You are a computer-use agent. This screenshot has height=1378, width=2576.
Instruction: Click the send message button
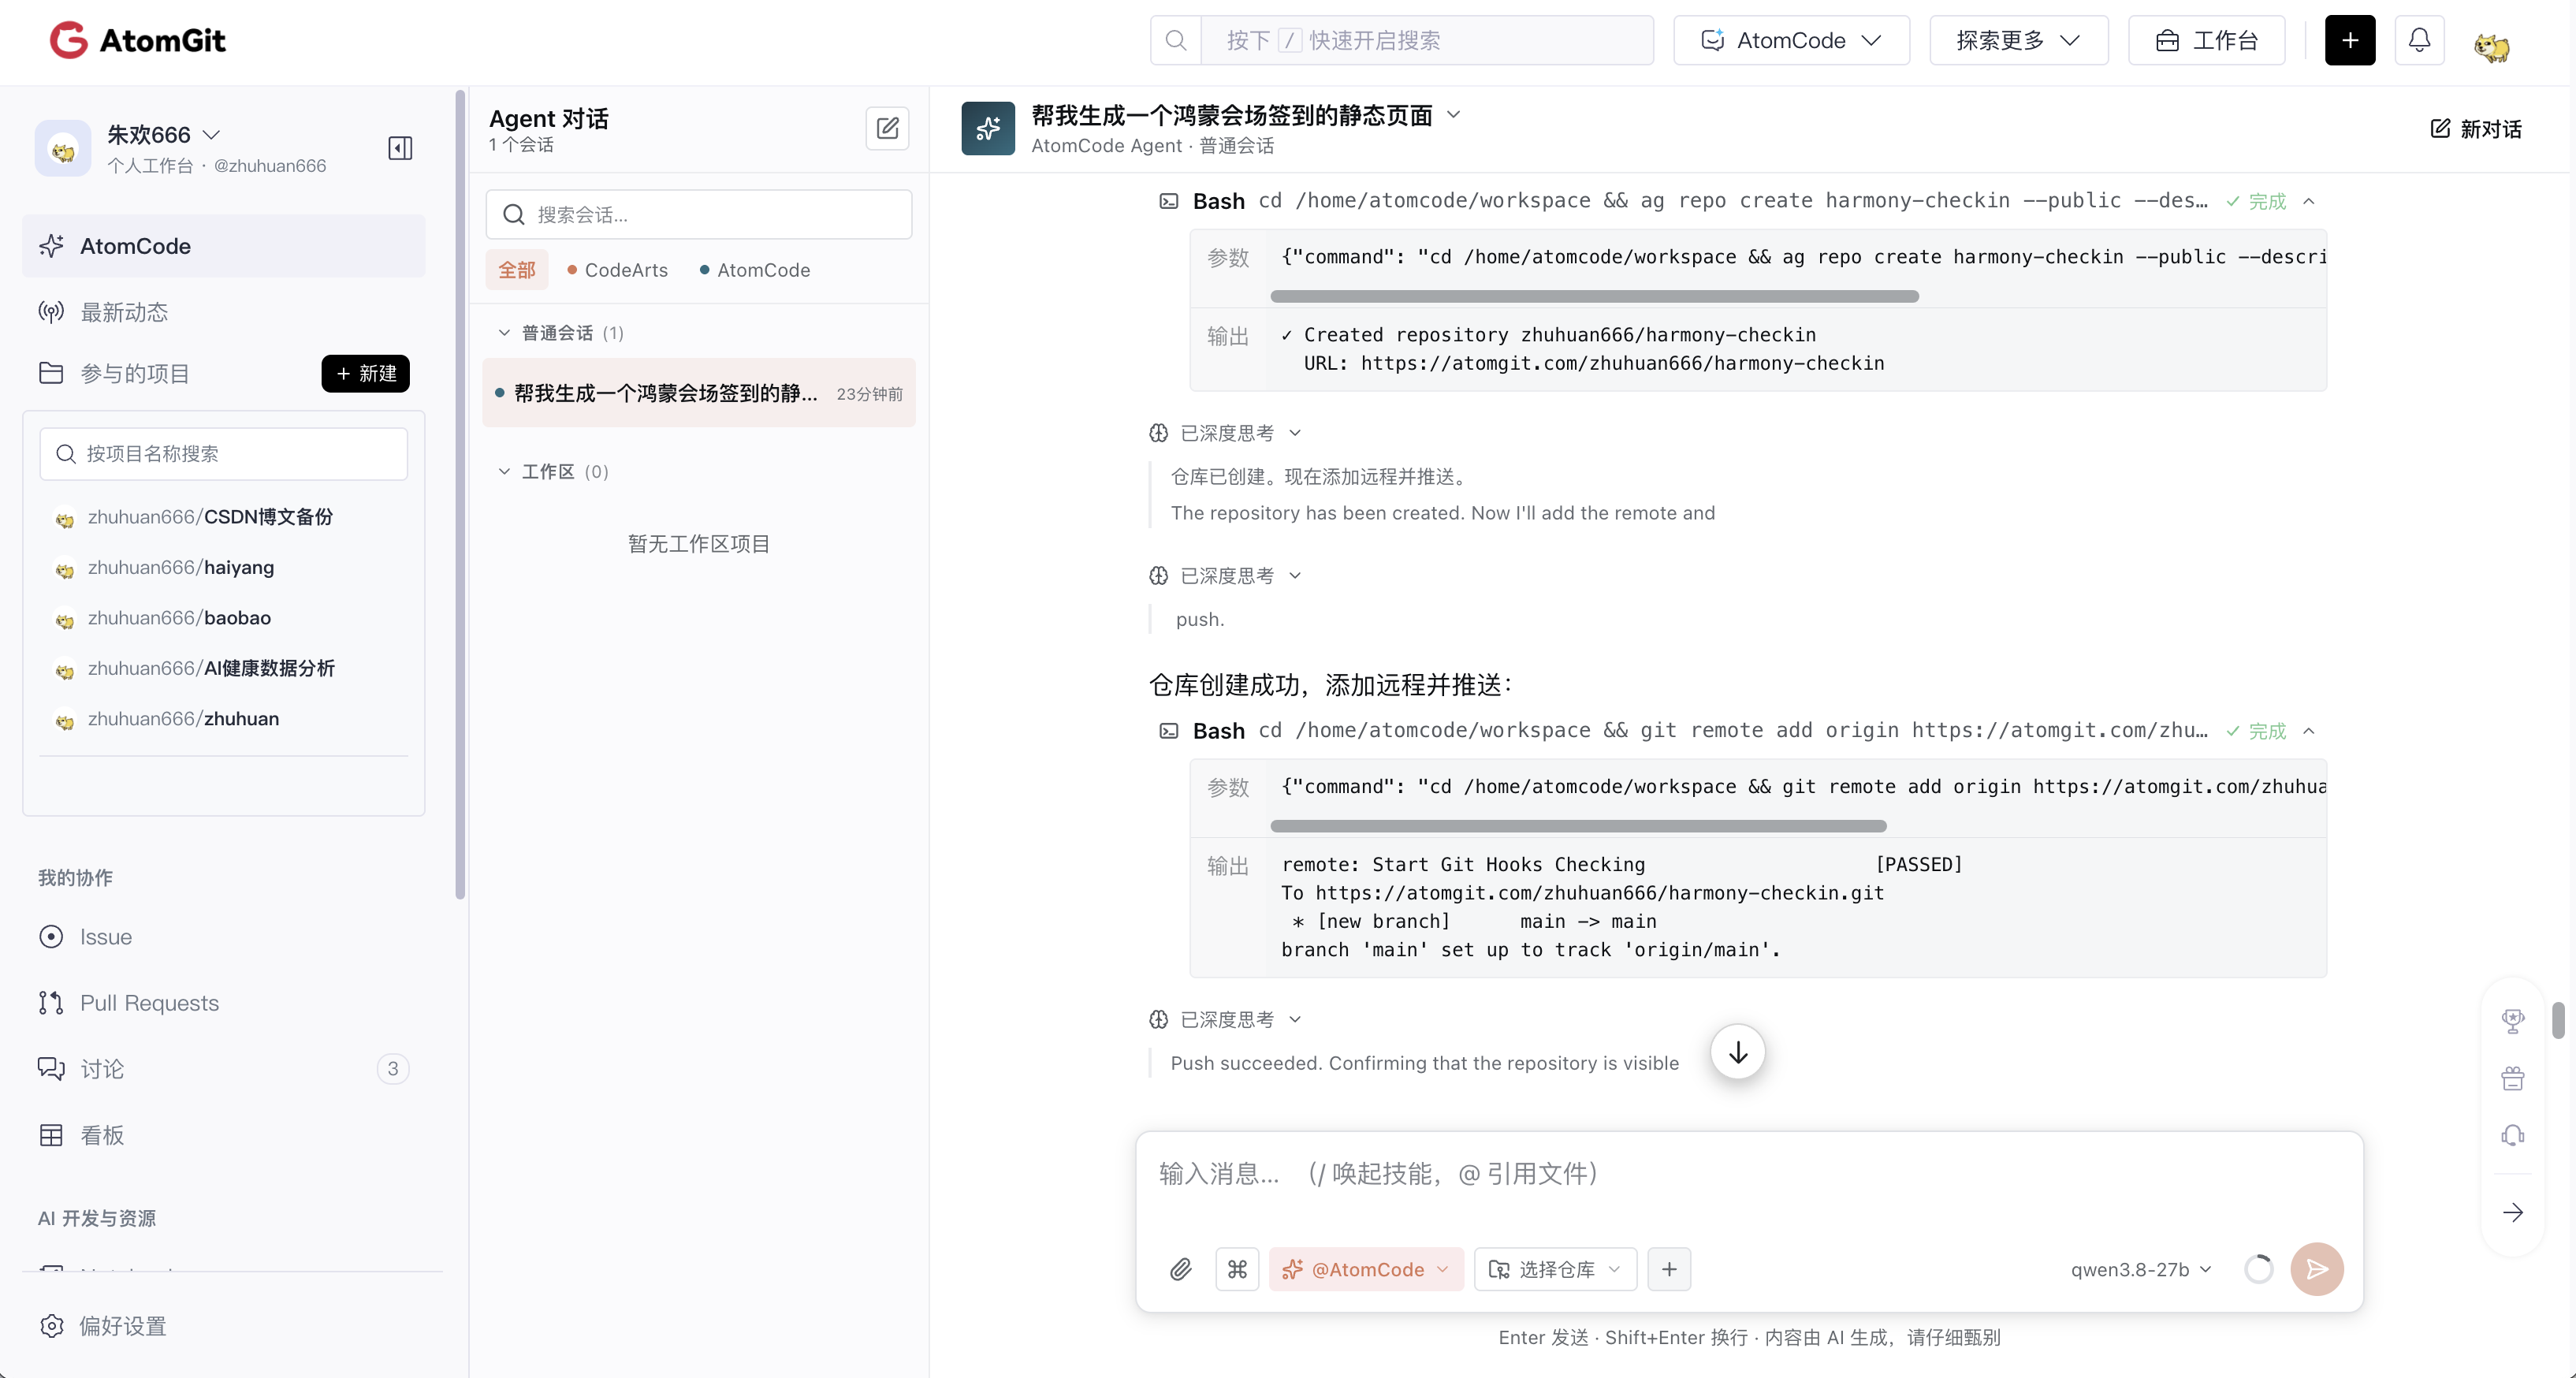pyautogui.click(x=2317, y=1269)
